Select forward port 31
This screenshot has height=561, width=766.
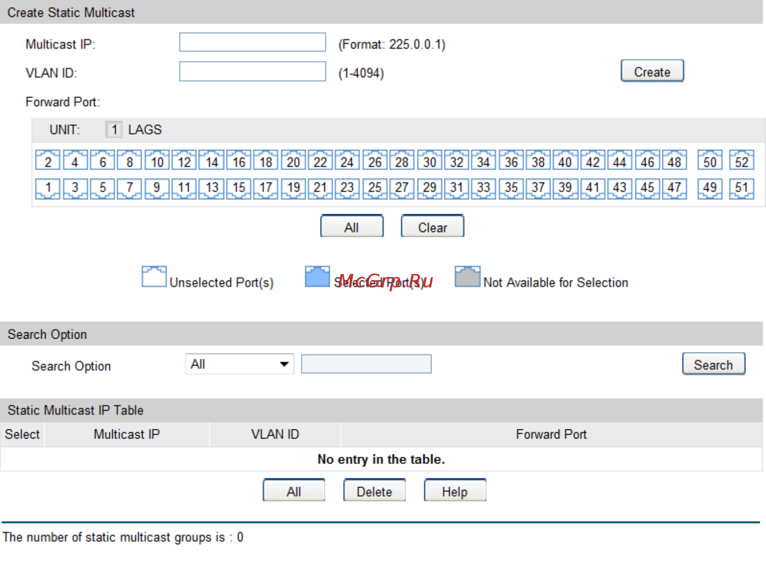(457, 189)
